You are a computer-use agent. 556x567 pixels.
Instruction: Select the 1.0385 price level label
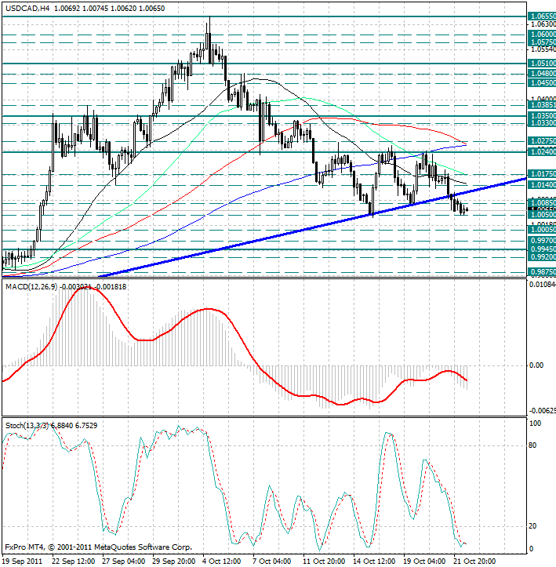pos(542,105)
